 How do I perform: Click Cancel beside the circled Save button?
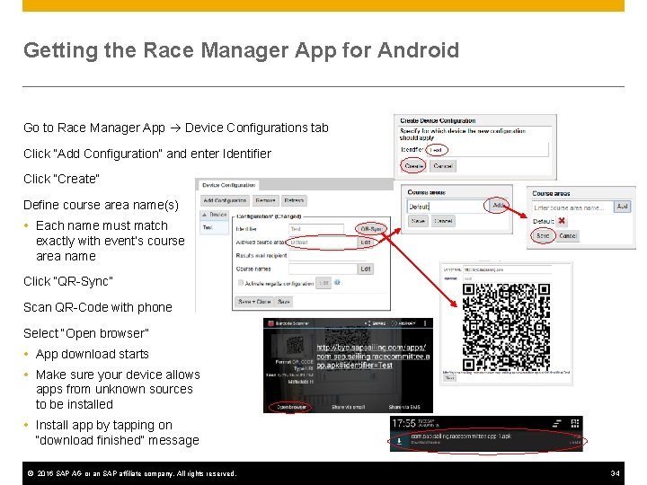pos(567,236)
